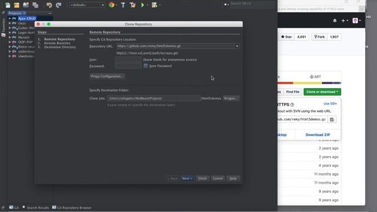Open the Debug Project dropdown arrow

pyautogui.click(x=160, y=5)
